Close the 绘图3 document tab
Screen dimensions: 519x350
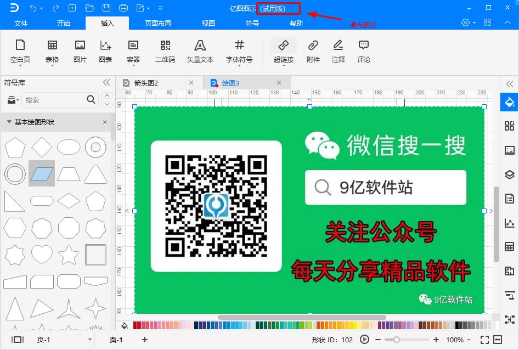pos(279,82)
